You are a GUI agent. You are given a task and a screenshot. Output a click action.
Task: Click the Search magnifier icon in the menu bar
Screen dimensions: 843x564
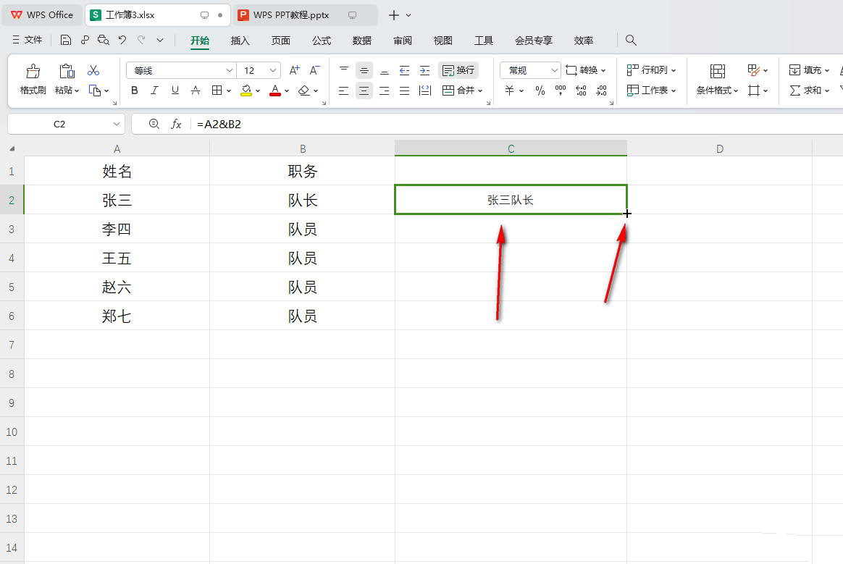pyautogui.click(x=632, y=40)
